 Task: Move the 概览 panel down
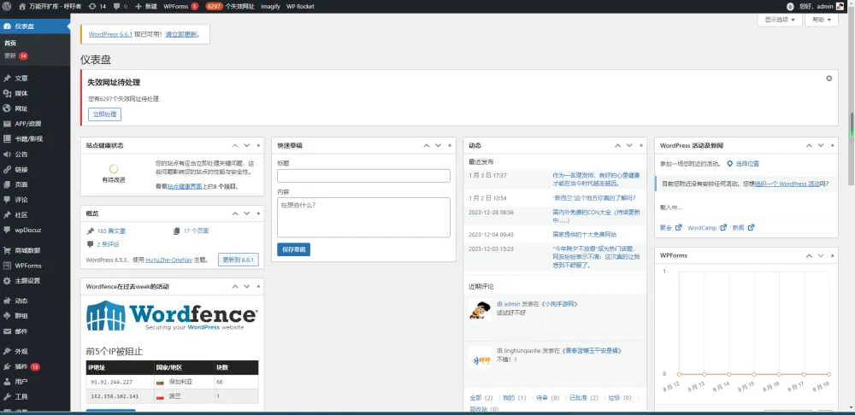tap(247, 213)
